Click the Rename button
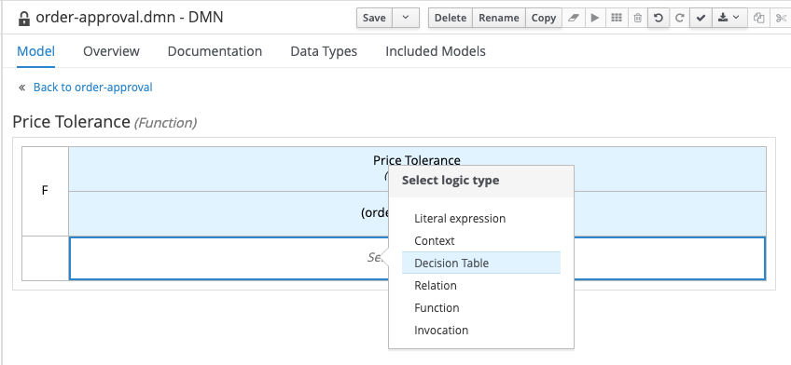Screen dimensions: 791x365 [499, 18]
